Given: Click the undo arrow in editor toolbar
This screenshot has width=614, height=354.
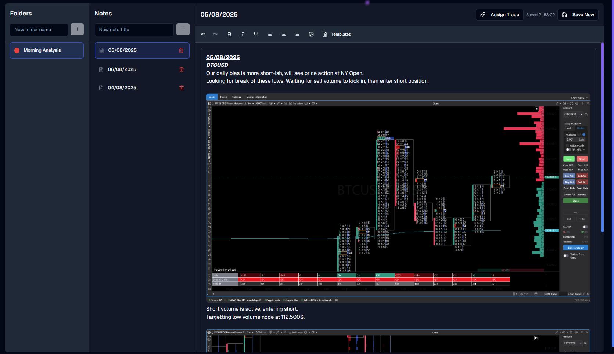Looking at the screenshot, I should coord(203,34).
